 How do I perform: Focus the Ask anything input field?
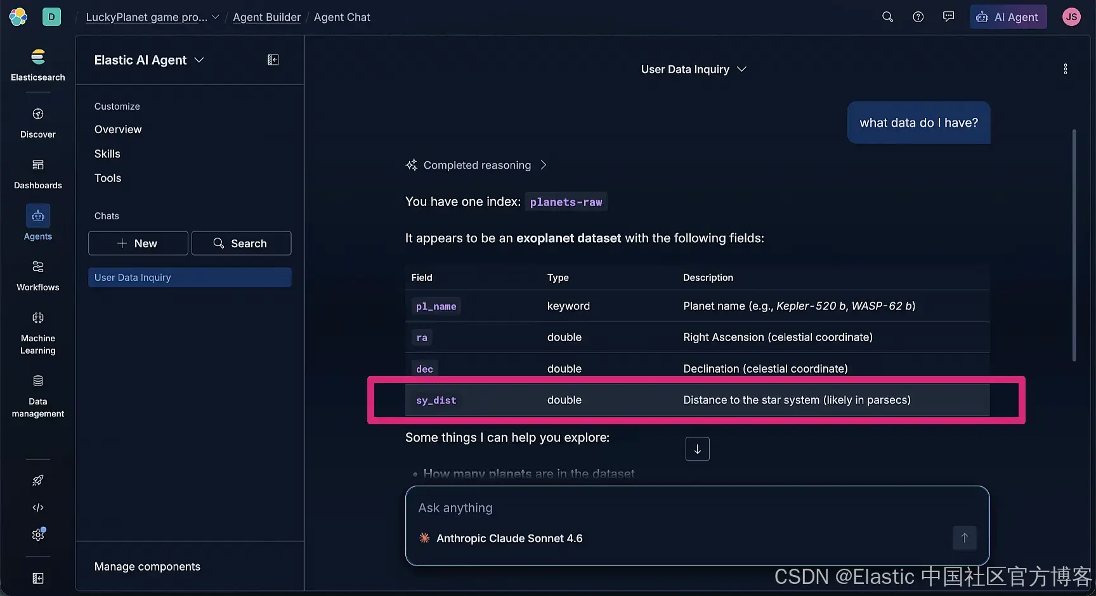pos(697,508)
